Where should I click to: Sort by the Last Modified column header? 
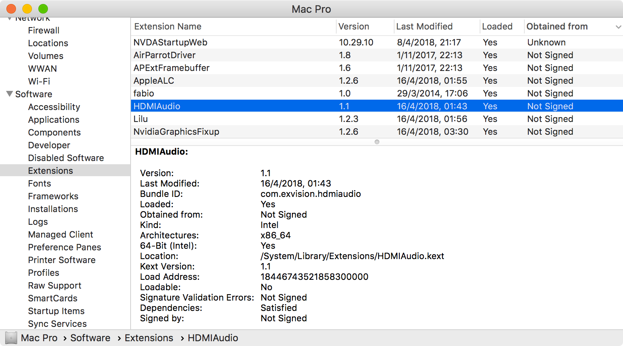tap(424, 27)
